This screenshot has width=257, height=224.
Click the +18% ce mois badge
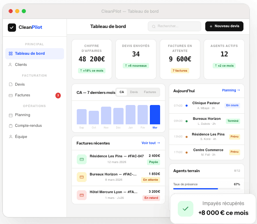tap(92, 71)
